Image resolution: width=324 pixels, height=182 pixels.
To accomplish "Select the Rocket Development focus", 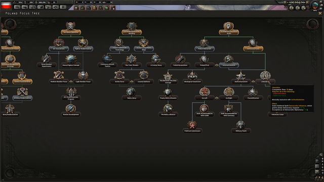I will pyautogui.click(x=71, y=110).
